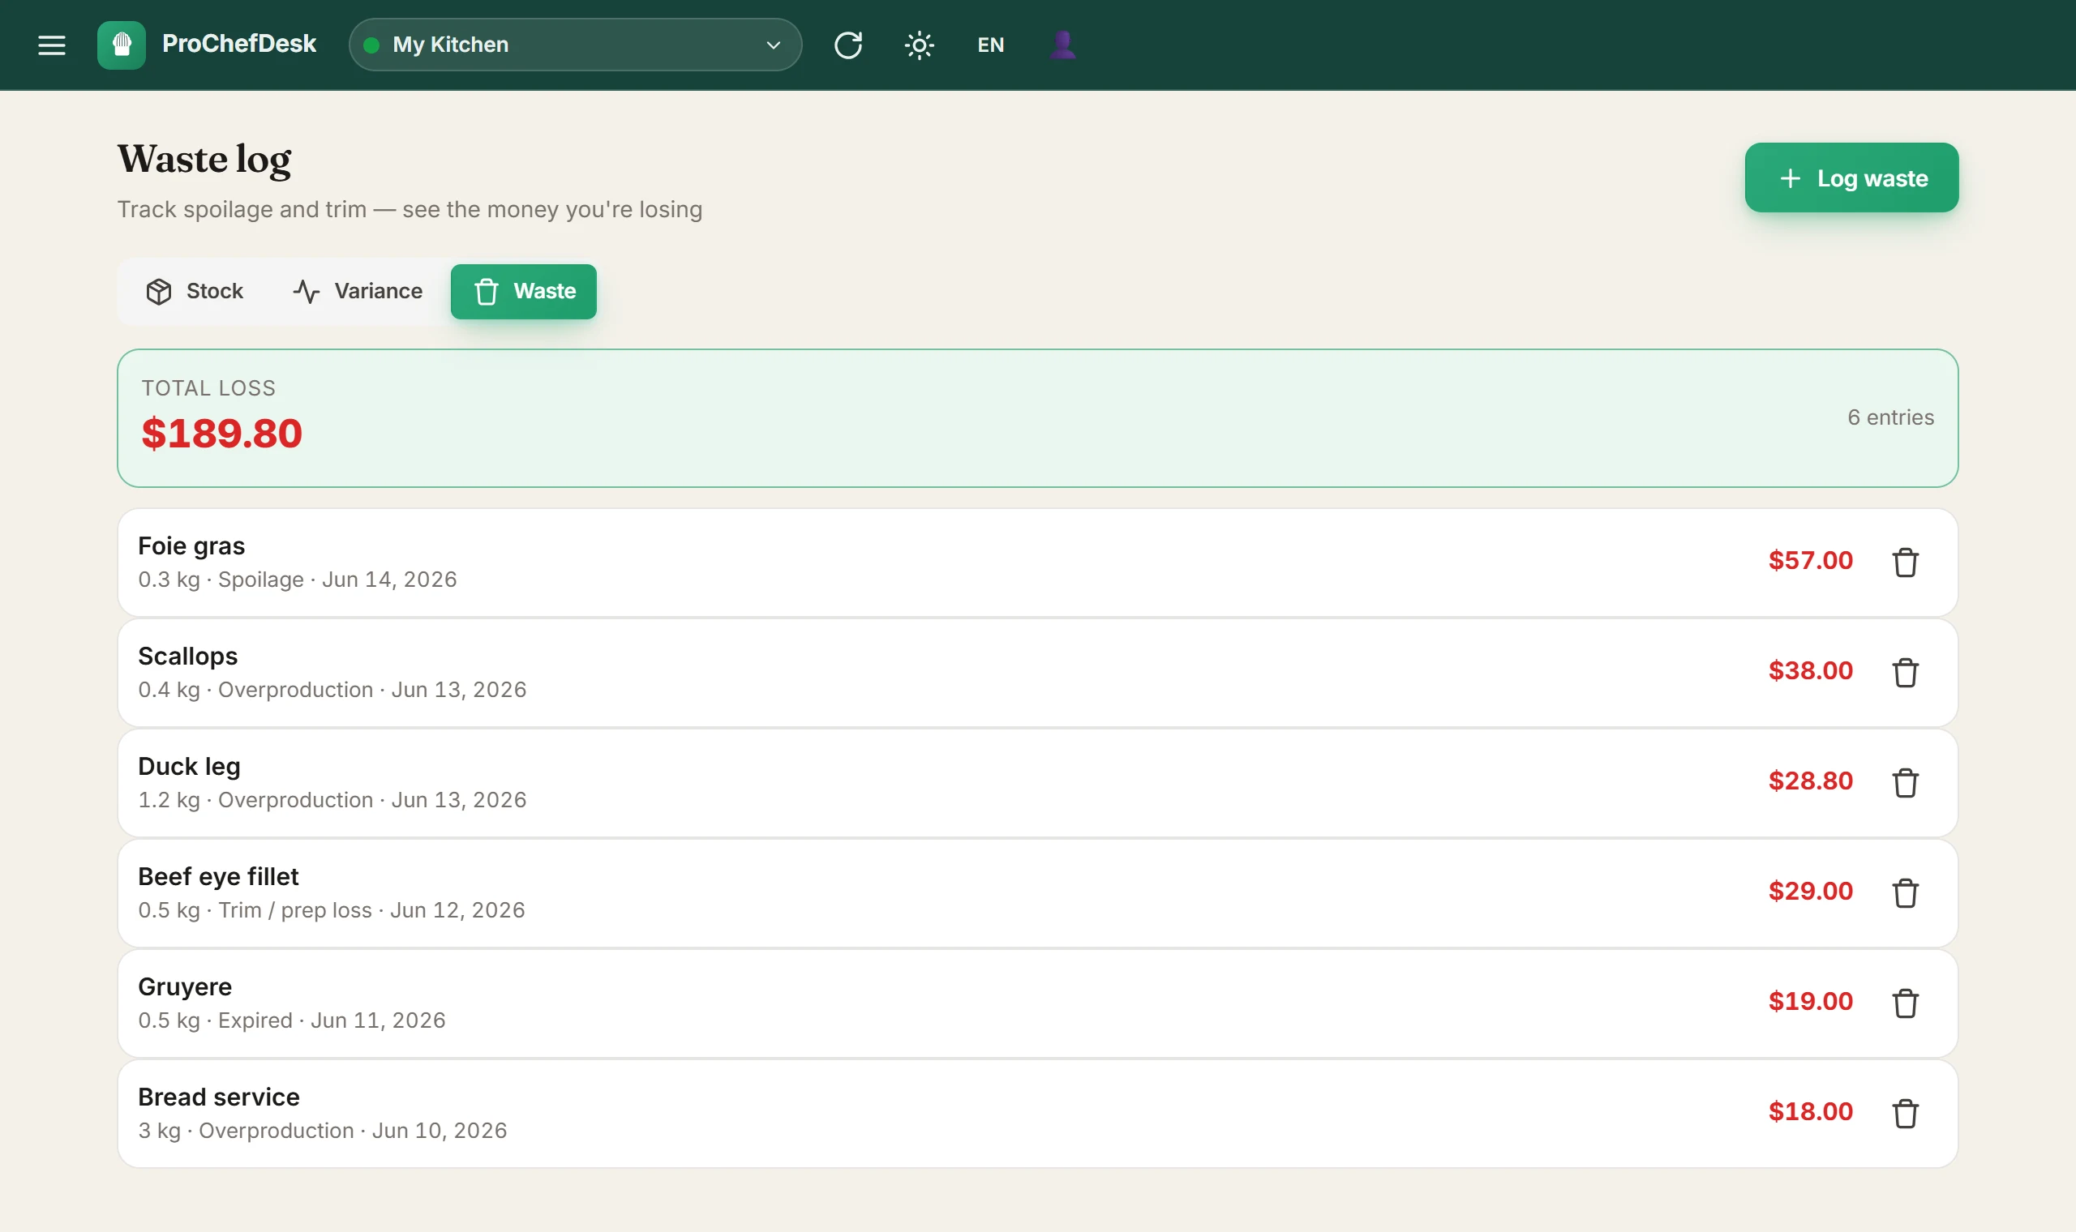Open the hamburger navigation menu

coord(51,45)
